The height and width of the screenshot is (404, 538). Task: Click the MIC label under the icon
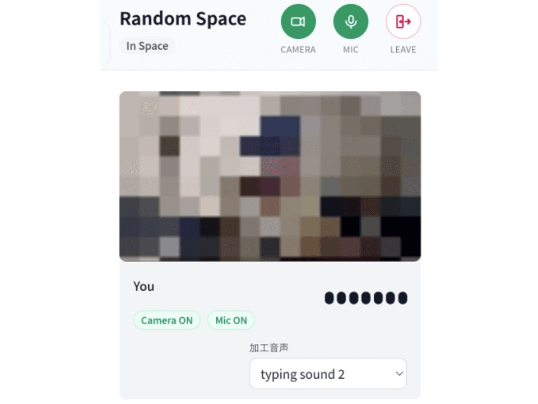pyautogui.click(x=351, y=50)
